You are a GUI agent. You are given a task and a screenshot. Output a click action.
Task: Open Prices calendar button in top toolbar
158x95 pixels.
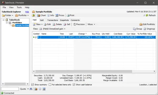pos(60,15)
